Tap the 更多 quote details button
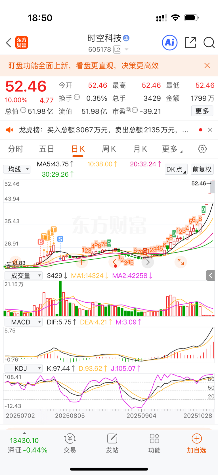The width and height of the screenshot is (218, 475). [202, 111]
